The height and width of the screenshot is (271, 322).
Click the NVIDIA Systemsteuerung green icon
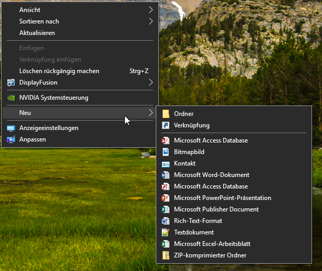tap(11, 98)
